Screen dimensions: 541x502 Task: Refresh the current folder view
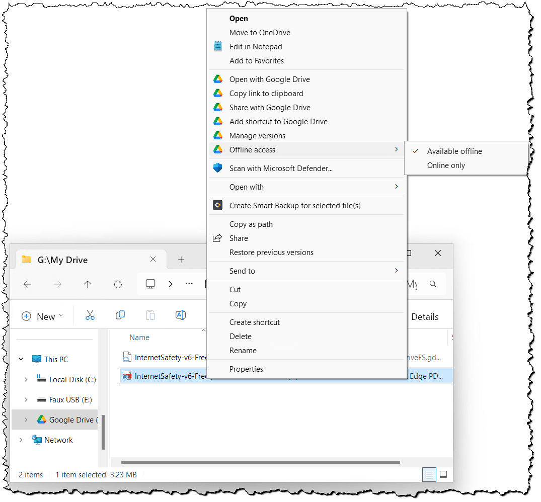click(118, 284)
